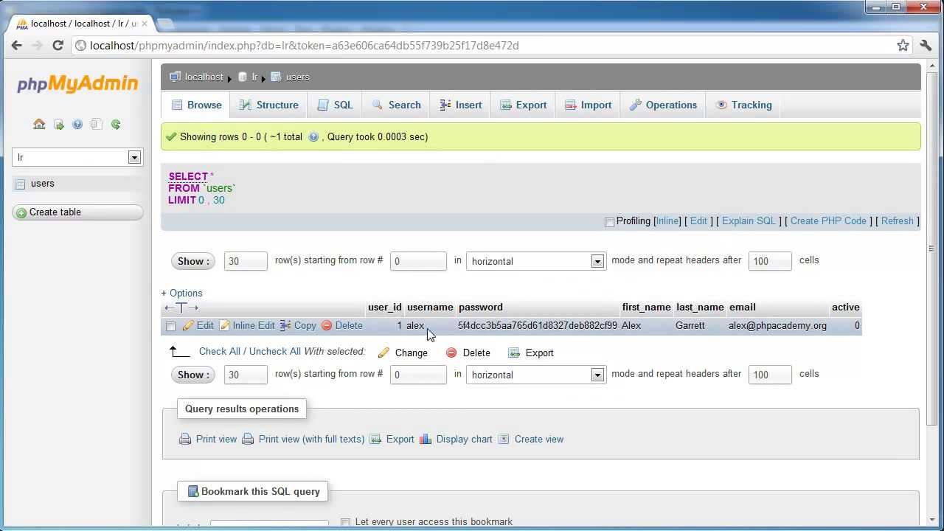This screenshot has height=531, width=944.
Task: Click lower number of rows 30 field
Action: tap(246, 375)
